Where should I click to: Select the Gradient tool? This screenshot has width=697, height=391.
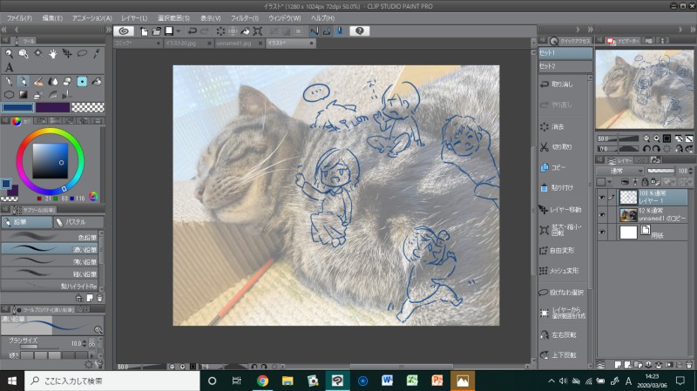click(x=24, y=95)
